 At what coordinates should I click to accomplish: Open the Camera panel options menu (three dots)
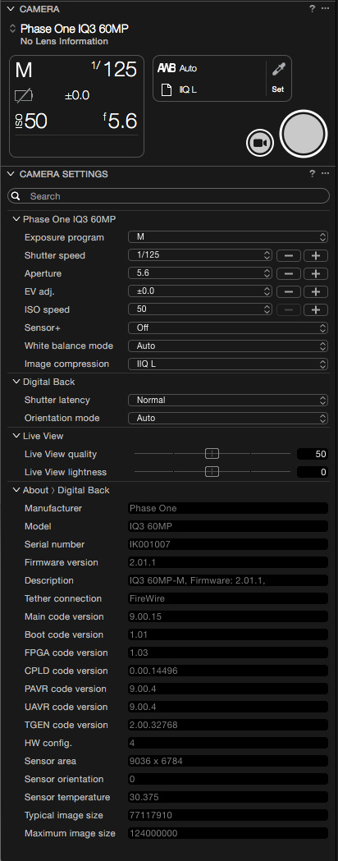tap(325, 9)
